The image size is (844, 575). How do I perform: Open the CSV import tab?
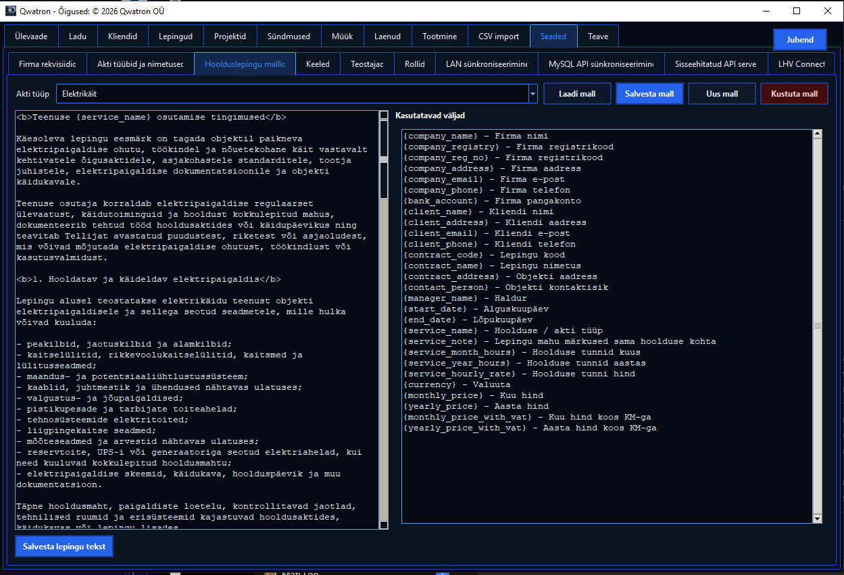point(499,36)
